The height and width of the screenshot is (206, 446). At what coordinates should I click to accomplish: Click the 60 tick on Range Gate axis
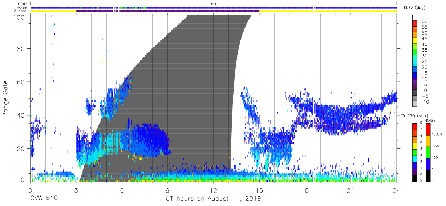click(x=22, y=82)
